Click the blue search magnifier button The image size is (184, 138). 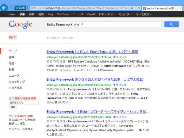(171, 24)
